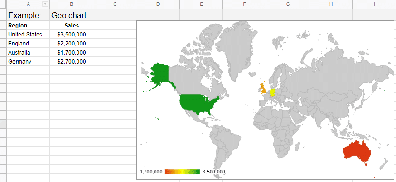Select column E header
This screenshot has width=396, height=182.
click(201, 4)
